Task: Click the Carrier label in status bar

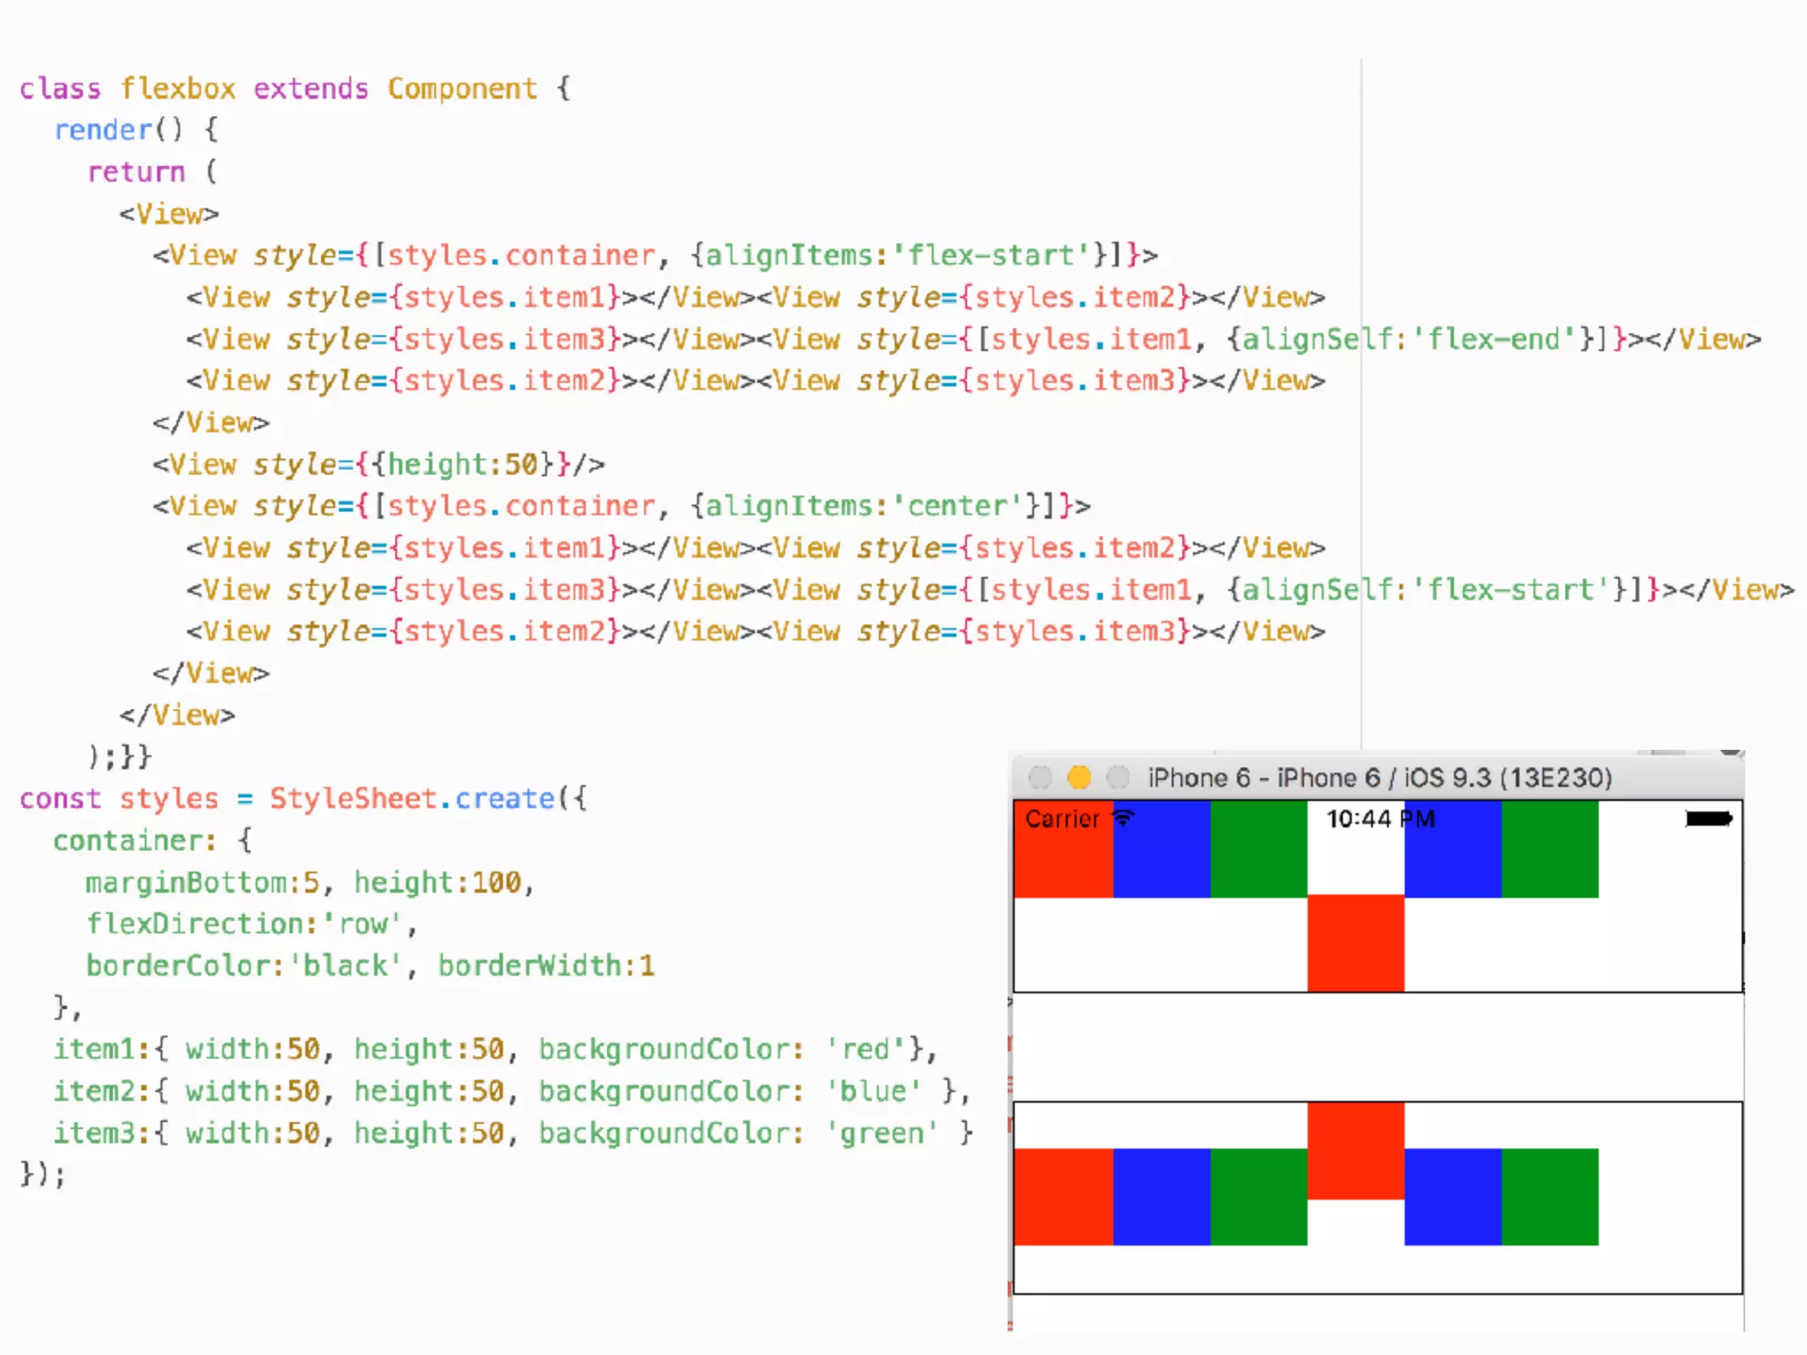Action: pyautogui.click(x=1061, y=819)
